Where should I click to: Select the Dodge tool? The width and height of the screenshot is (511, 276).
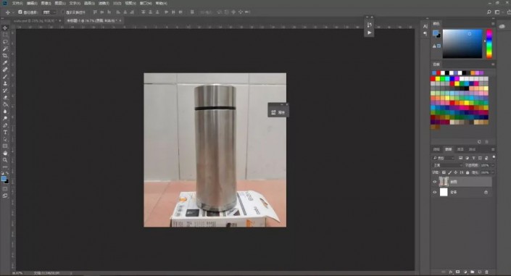[5, 118]
